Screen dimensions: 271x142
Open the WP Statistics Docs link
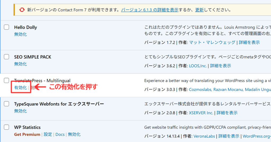(x=60, y=134)
